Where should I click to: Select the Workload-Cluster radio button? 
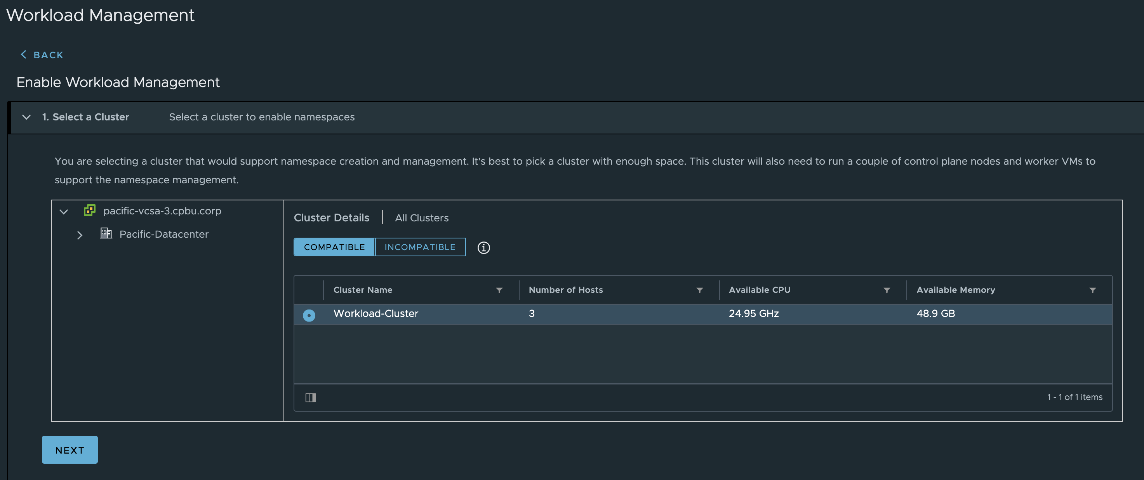pos(309,315)
